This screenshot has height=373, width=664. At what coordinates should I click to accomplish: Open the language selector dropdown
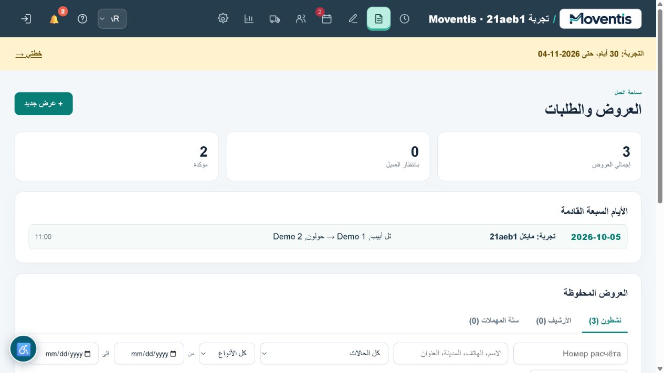pos(112,19)
